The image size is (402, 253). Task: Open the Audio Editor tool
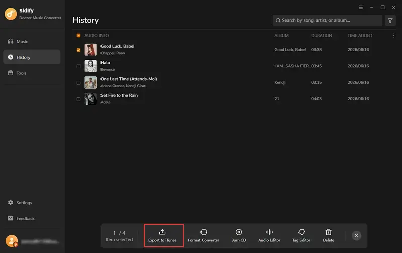point(269,235)
